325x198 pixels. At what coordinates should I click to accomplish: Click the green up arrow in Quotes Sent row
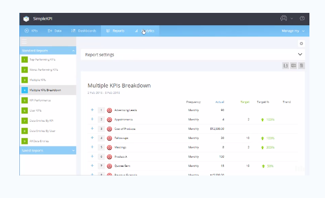(263, 166)
